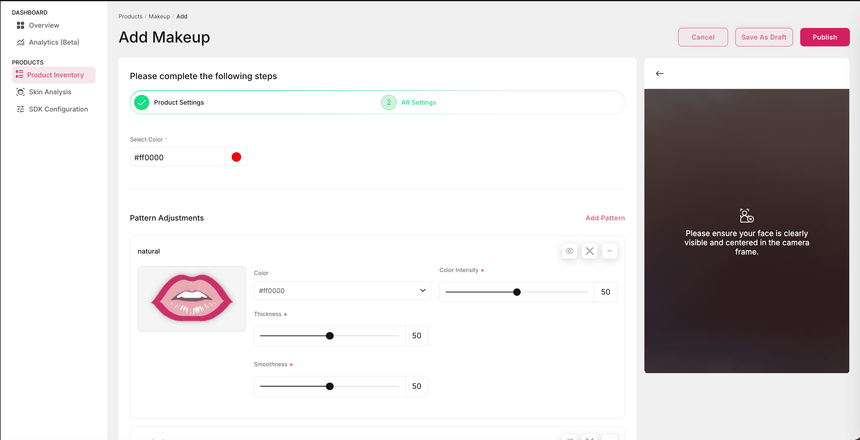Click the green Product Settings checkmark
Image resolution: width=860 pixels, height=440 pixels.
tap(142, 103)
